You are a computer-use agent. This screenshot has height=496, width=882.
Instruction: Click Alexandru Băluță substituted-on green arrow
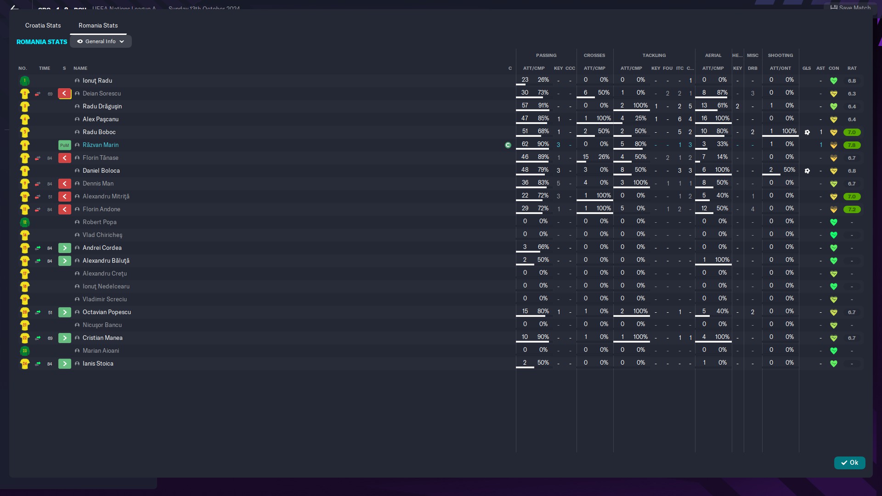click(64, 260)
